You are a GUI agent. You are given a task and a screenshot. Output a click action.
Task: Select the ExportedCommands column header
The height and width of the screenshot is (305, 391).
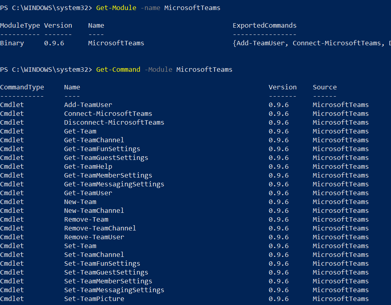[x=265, y=25]
